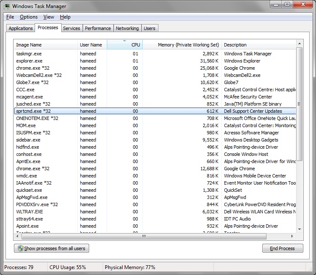Sort by the User Name column header
The width and height of the screenshot is (316, 275).
tap(92, 44)
